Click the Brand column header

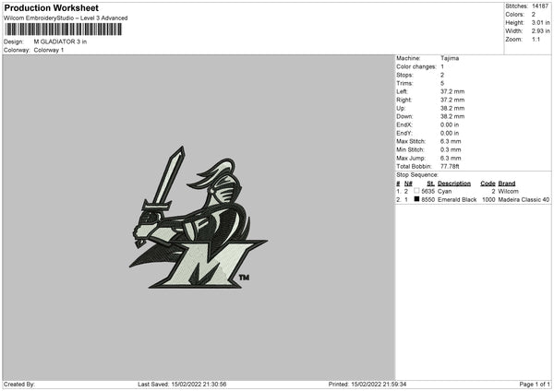click(507, 184)
